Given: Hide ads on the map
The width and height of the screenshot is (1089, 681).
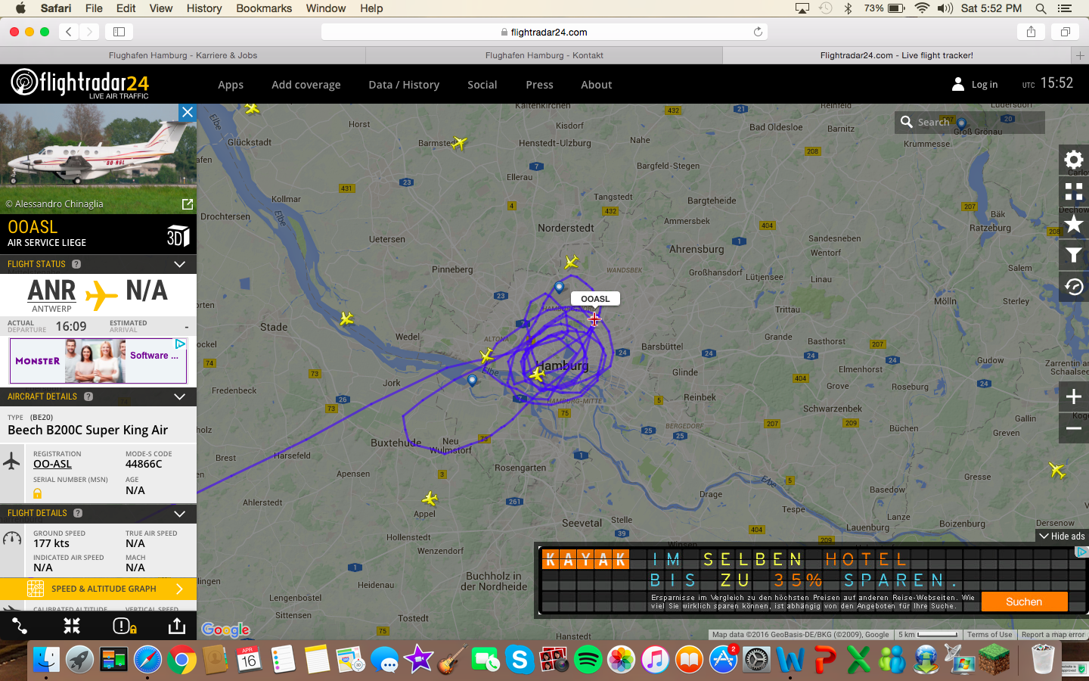Looking at the screenshot, I should (1062, 536).
